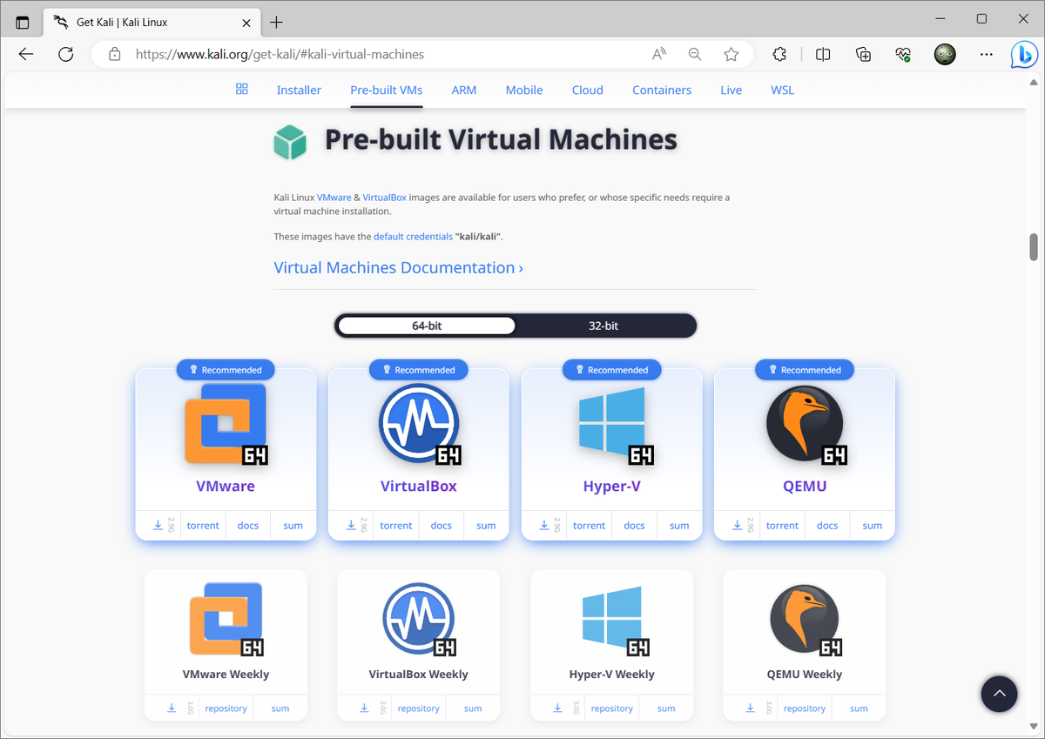Open Bing Copilot sidebar

click(1023, 54)
